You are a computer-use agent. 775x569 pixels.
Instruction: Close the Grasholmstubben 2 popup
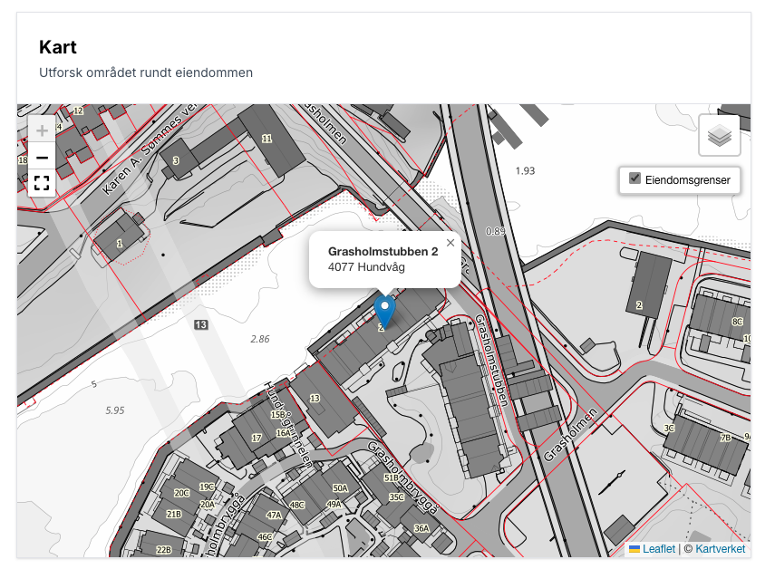tap(450, 243)
